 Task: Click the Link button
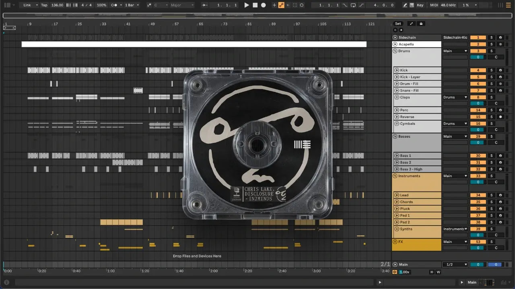[27, 5]
